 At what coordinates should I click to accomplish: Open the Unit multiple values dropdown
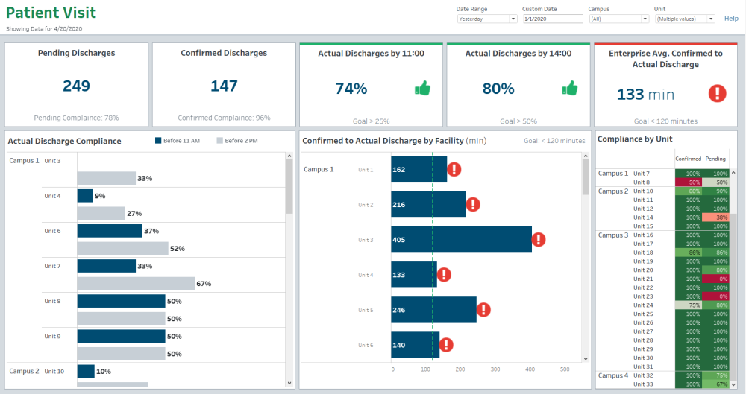pyautogui.click(x=685, y=19)
